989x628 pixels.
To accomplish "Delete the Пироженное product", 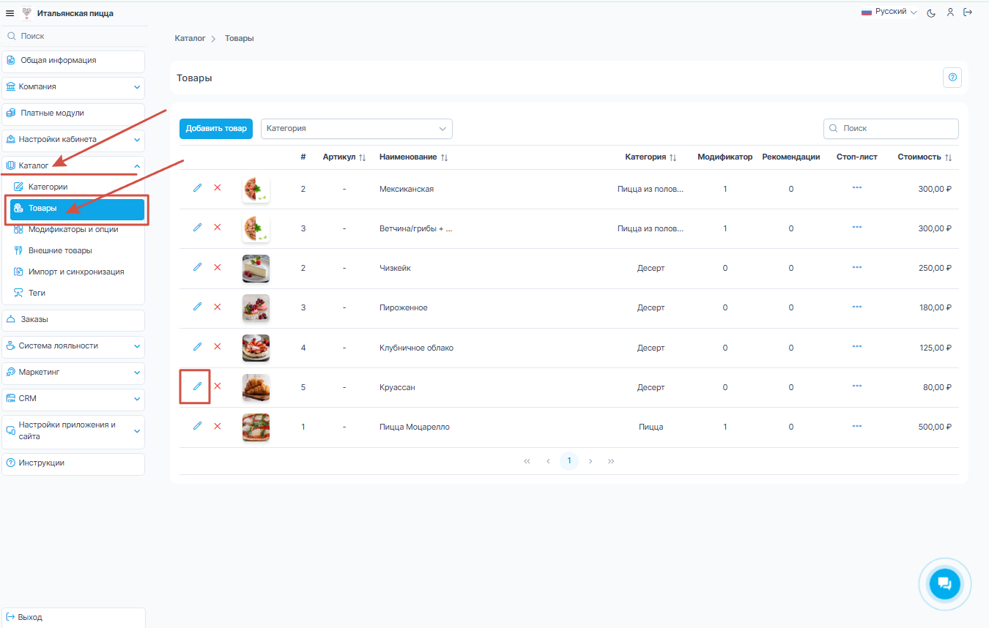I will [x=217, y=307].
